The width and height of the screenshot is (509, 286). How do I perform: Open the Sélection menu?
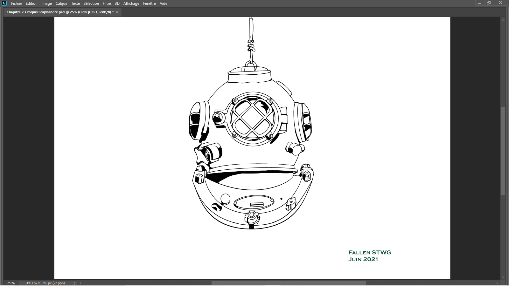(x=91, y=3)
